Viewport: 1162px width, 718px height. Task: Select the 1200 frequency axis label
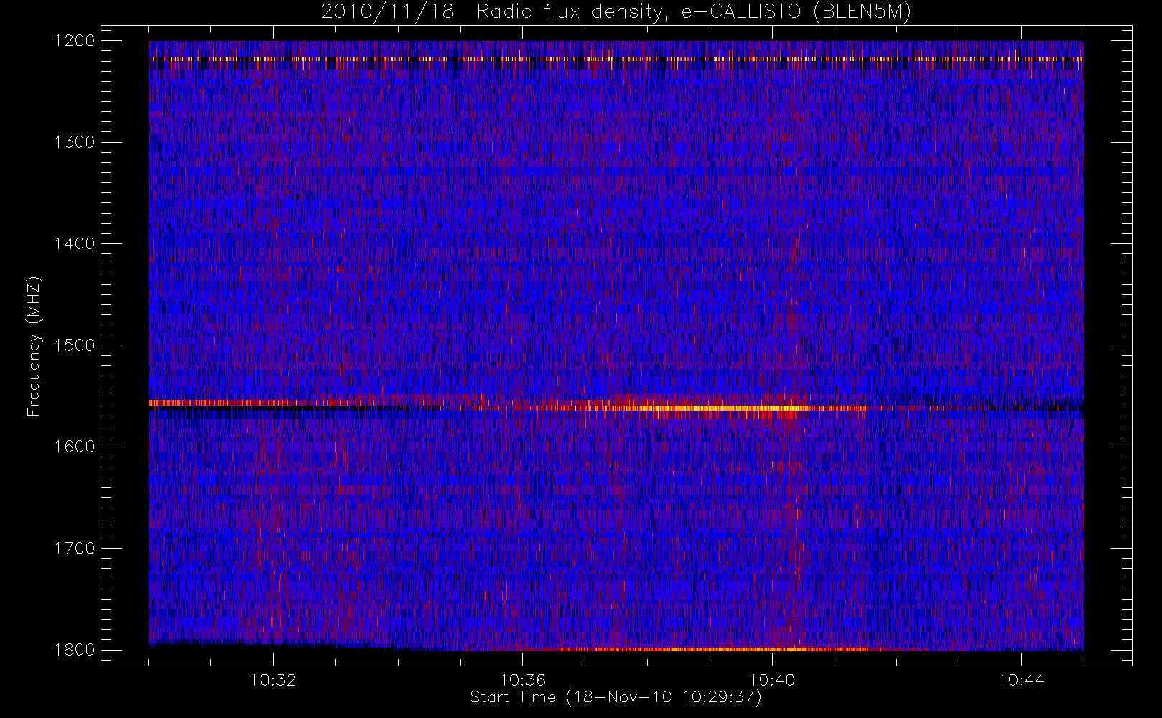[75, 40]
